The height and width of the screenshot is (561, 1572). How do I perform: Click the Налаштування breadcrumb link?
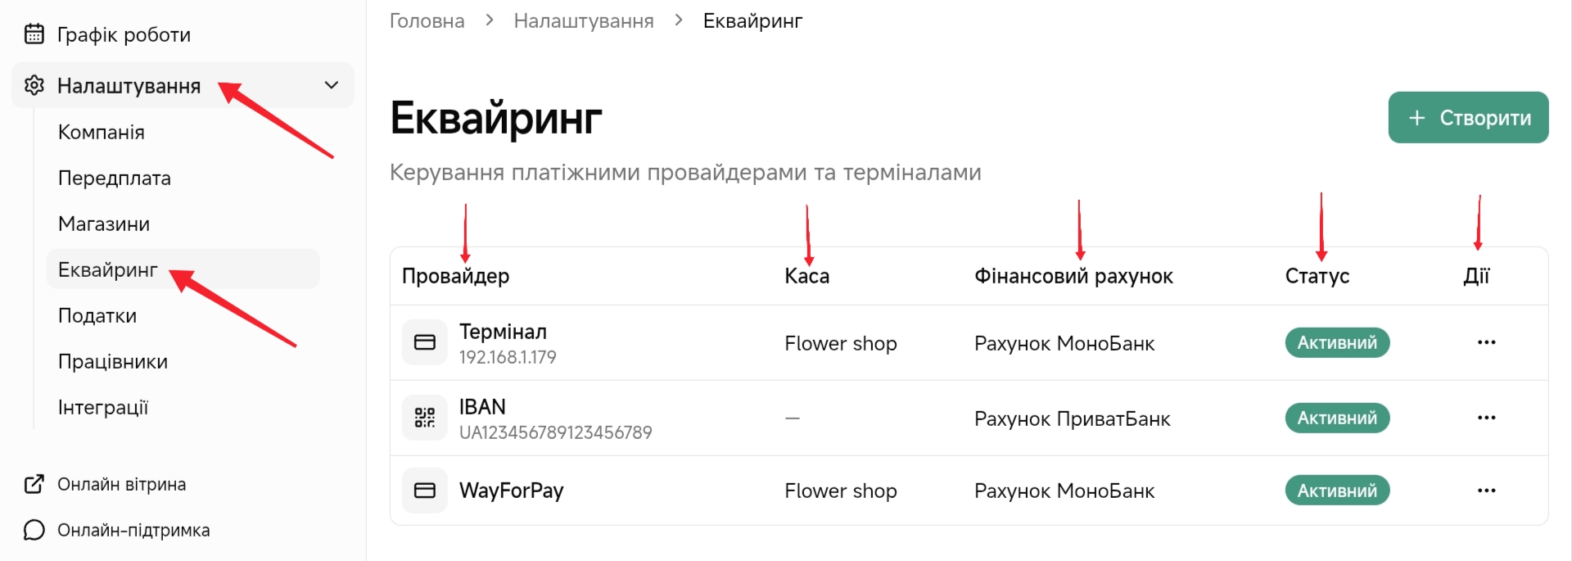584,21
